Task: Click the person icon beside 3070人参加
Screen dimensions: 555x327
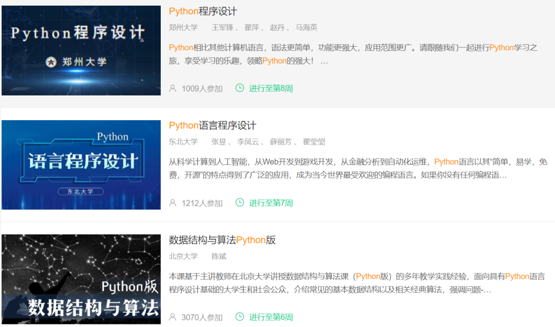Action: coord(172,317)
